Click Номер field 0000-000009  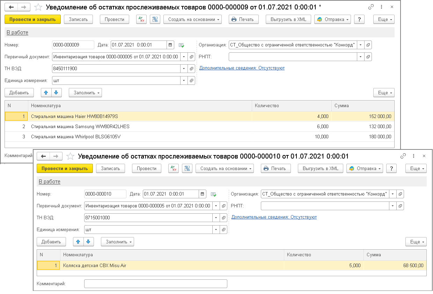pyautogui.click(x=73, y=45)
